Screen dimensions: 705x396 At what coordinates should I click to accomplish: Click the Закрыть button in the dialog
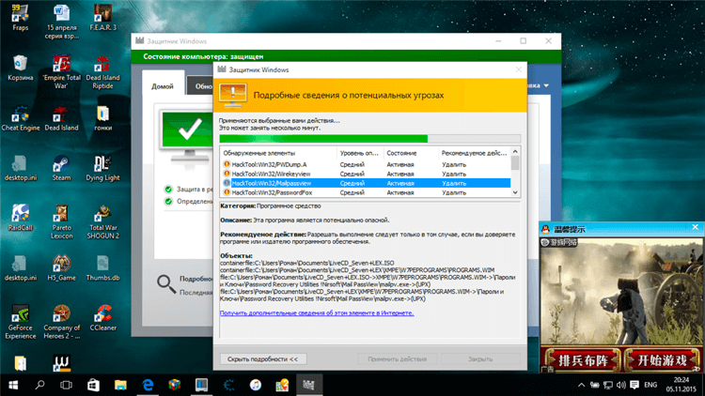click(480, 359)
